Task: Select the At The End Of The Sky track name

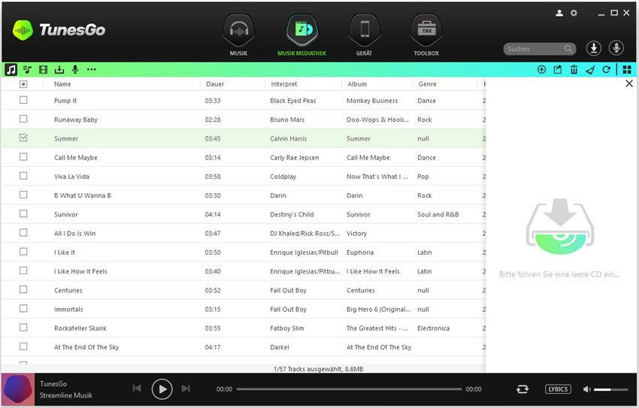Action: 86,347
